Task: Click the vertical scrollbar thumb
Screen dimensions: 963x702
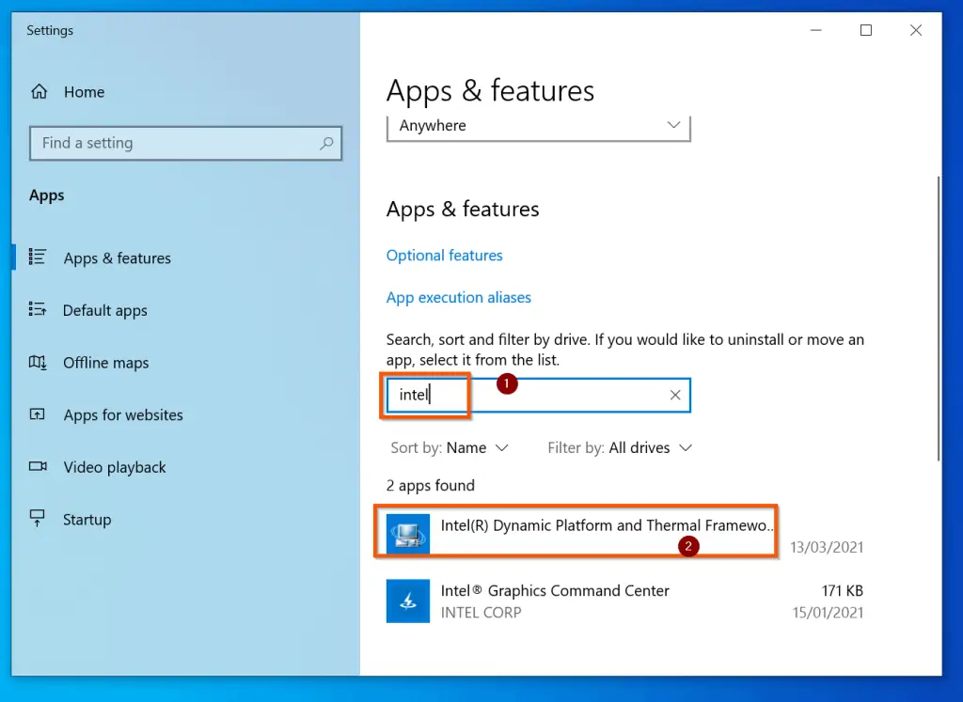Action: tap(937, 318)
